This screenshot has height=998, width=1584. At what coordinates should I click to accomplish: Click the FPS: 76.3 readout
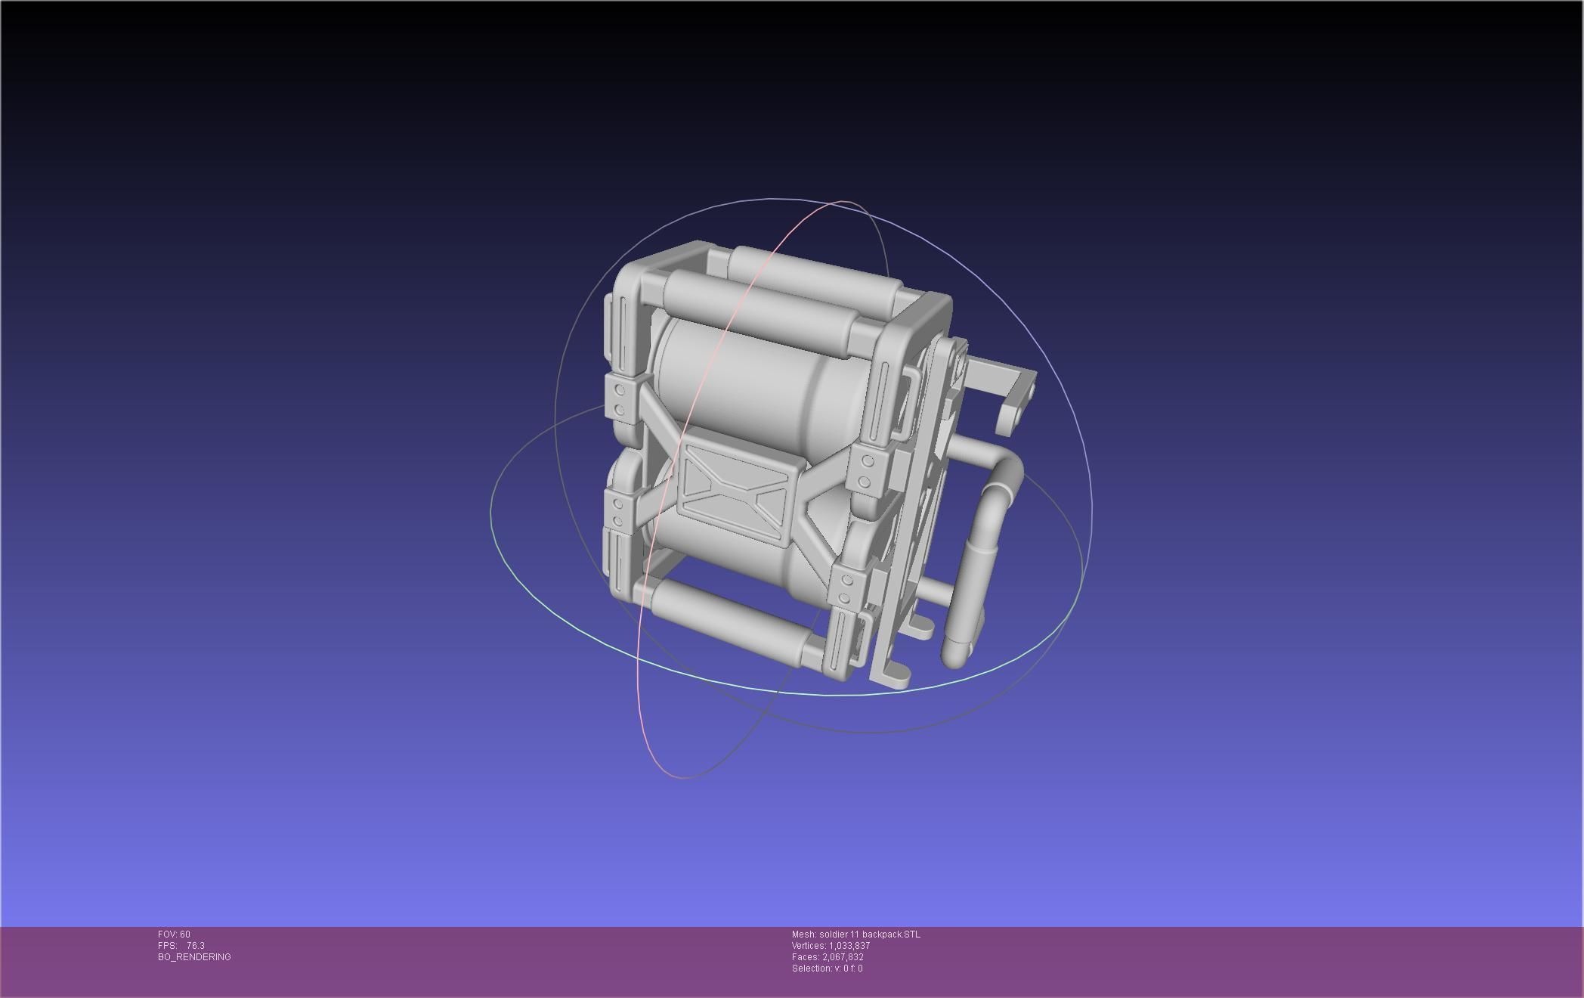point(181,946)
